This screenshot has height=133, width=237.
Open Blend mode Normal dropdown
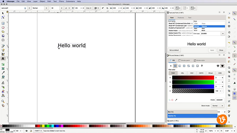coord(218,106)
